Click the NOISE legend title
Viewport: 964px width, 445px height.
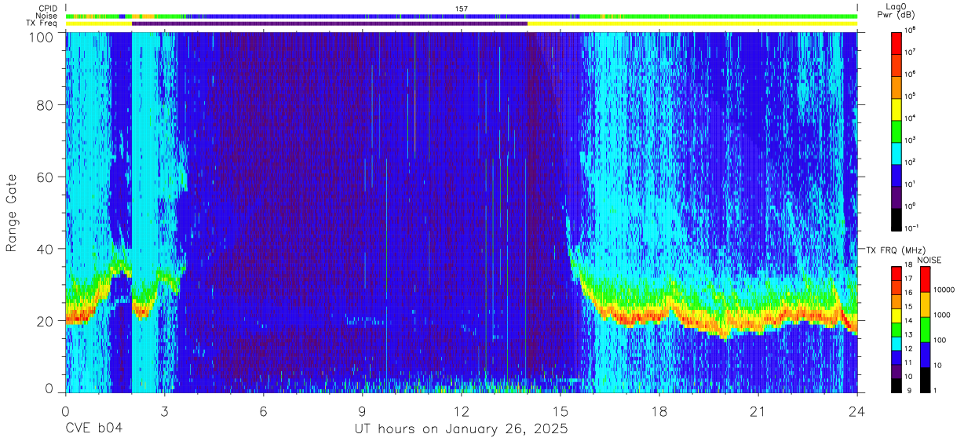point(929,260)
